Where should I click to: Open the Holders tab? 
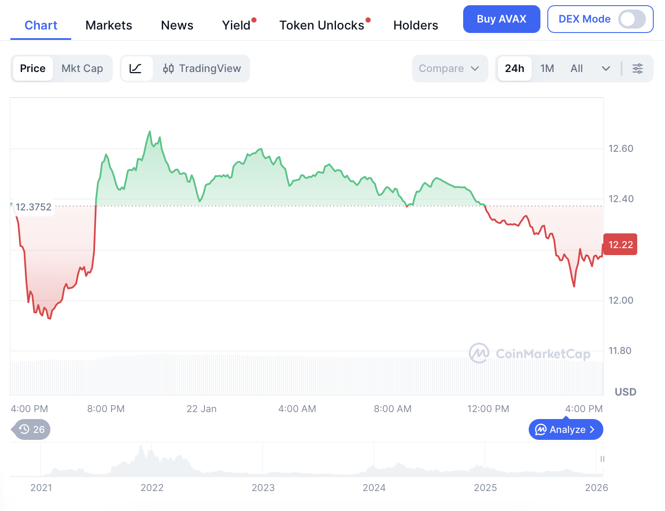[415, 25]
